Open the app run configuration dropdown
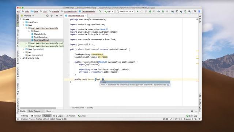The height and width of the screenshot is (132, 234). point(109,11)
